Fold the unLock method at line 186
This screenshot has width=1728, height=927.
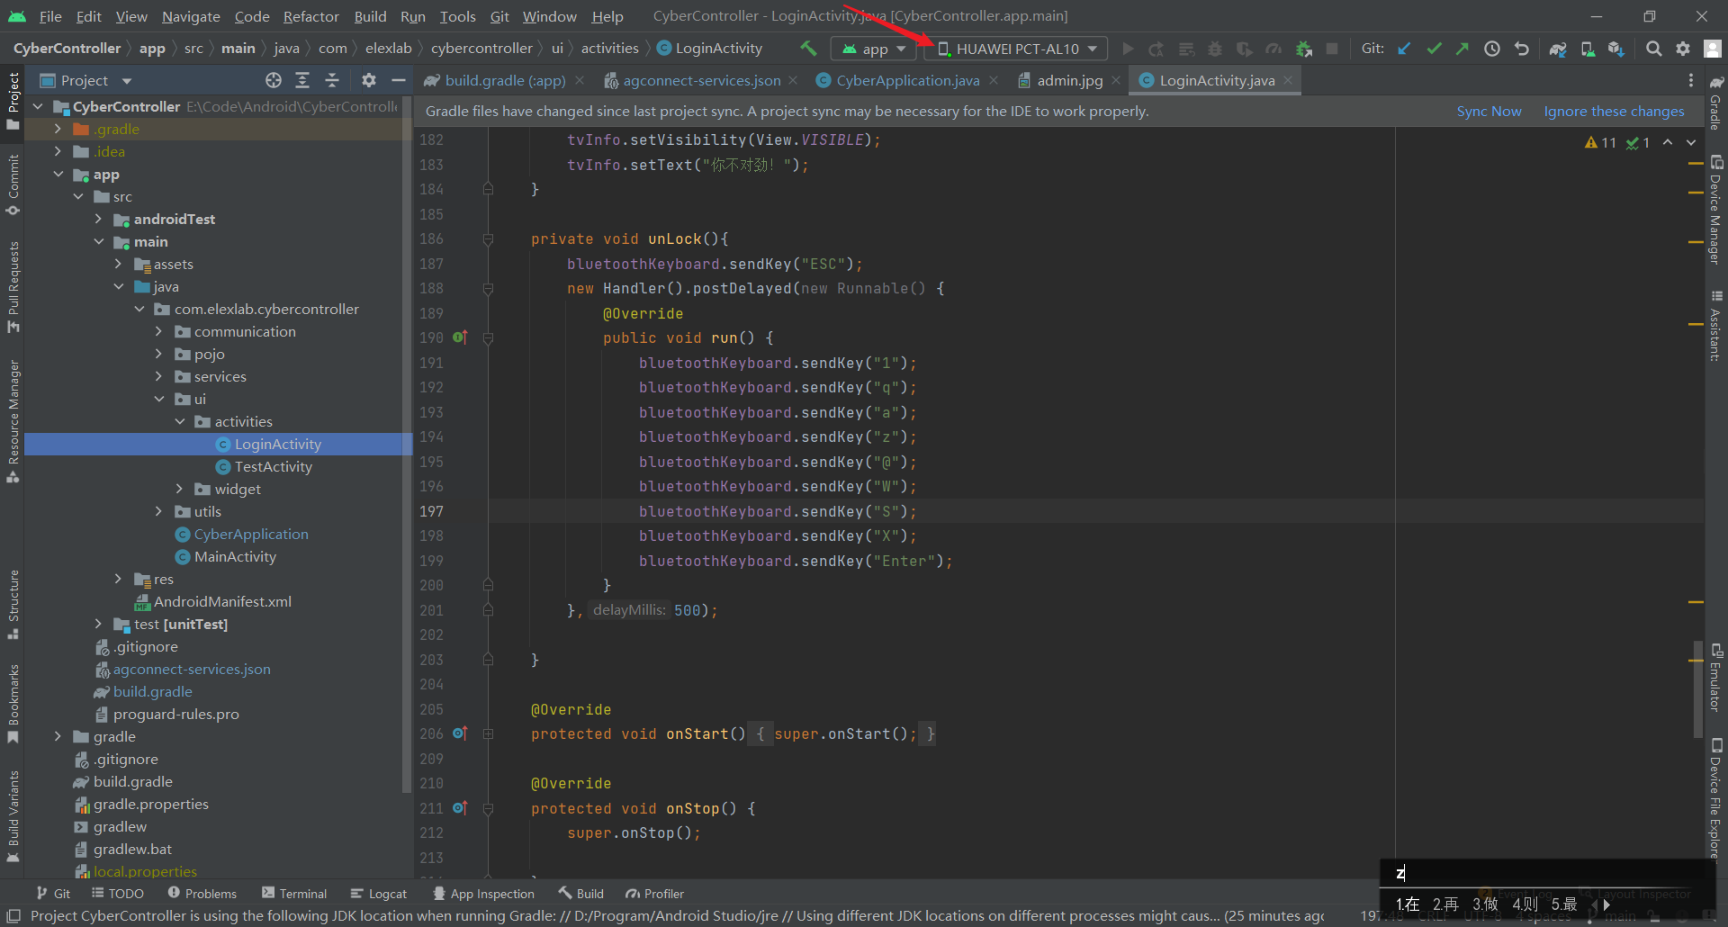[x=488, y=239]
